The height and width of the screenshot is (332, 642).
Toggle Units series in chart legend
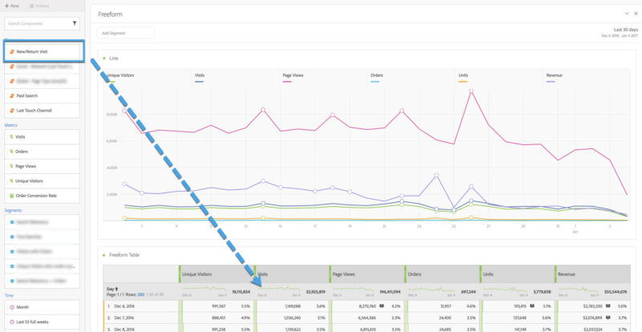pos(464,77)
